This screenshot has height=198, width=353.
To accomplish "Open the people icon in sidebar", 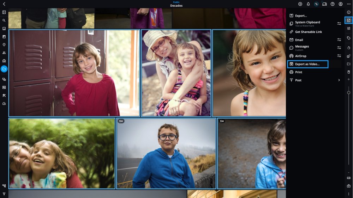I will click(4, 53).
